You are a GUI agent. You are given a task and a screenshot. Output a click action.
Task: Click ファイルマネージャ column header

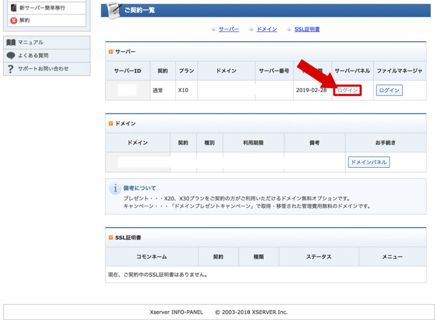(x=399, y=71)
